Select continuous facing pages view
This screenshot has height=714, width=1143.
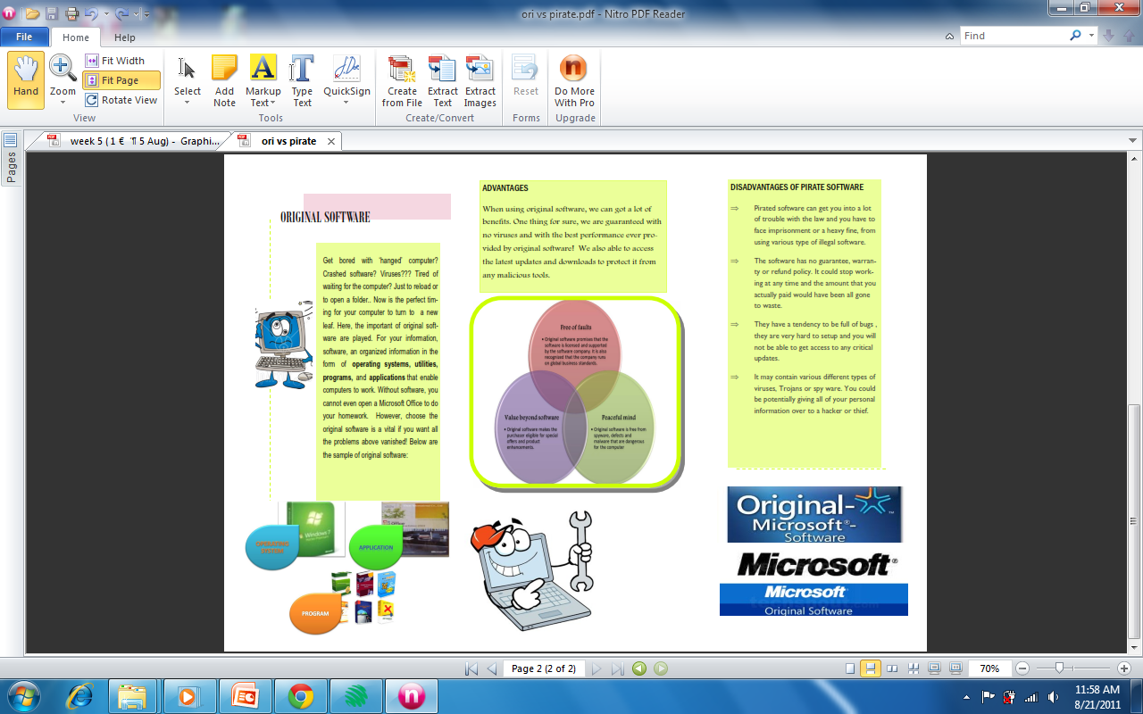pyautogui.click(x=914, y=668)
